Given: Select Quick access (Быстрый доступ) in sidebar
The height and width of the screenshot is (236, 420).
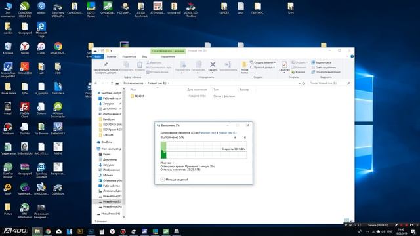Looking at the screenshot, I should tap(110, 93).
